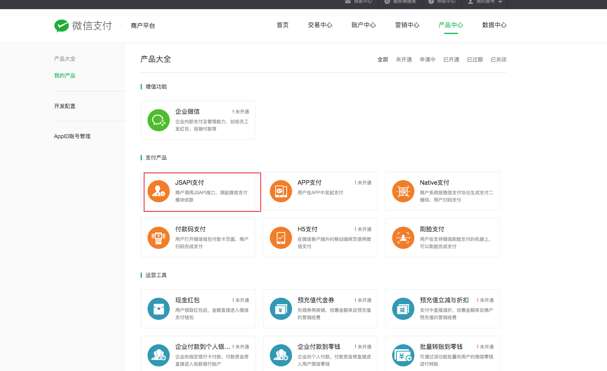Open 预充值立减与折扣 product title
Viewport: 607px width, 371px height.
[445, 300]
